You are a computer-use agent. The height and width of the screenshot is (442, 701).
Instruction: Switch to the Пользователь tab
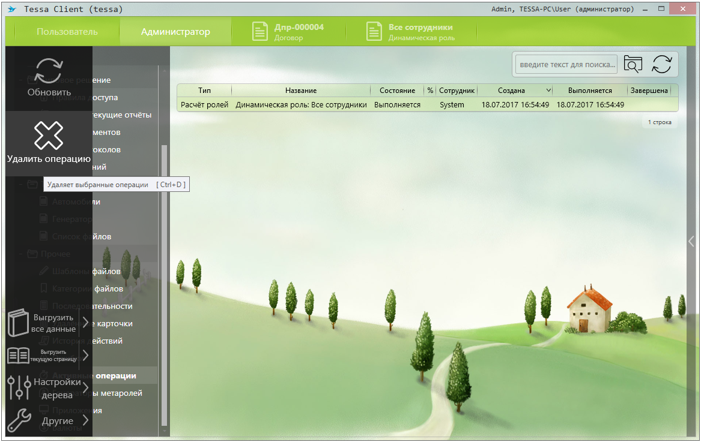coord(67,32)
